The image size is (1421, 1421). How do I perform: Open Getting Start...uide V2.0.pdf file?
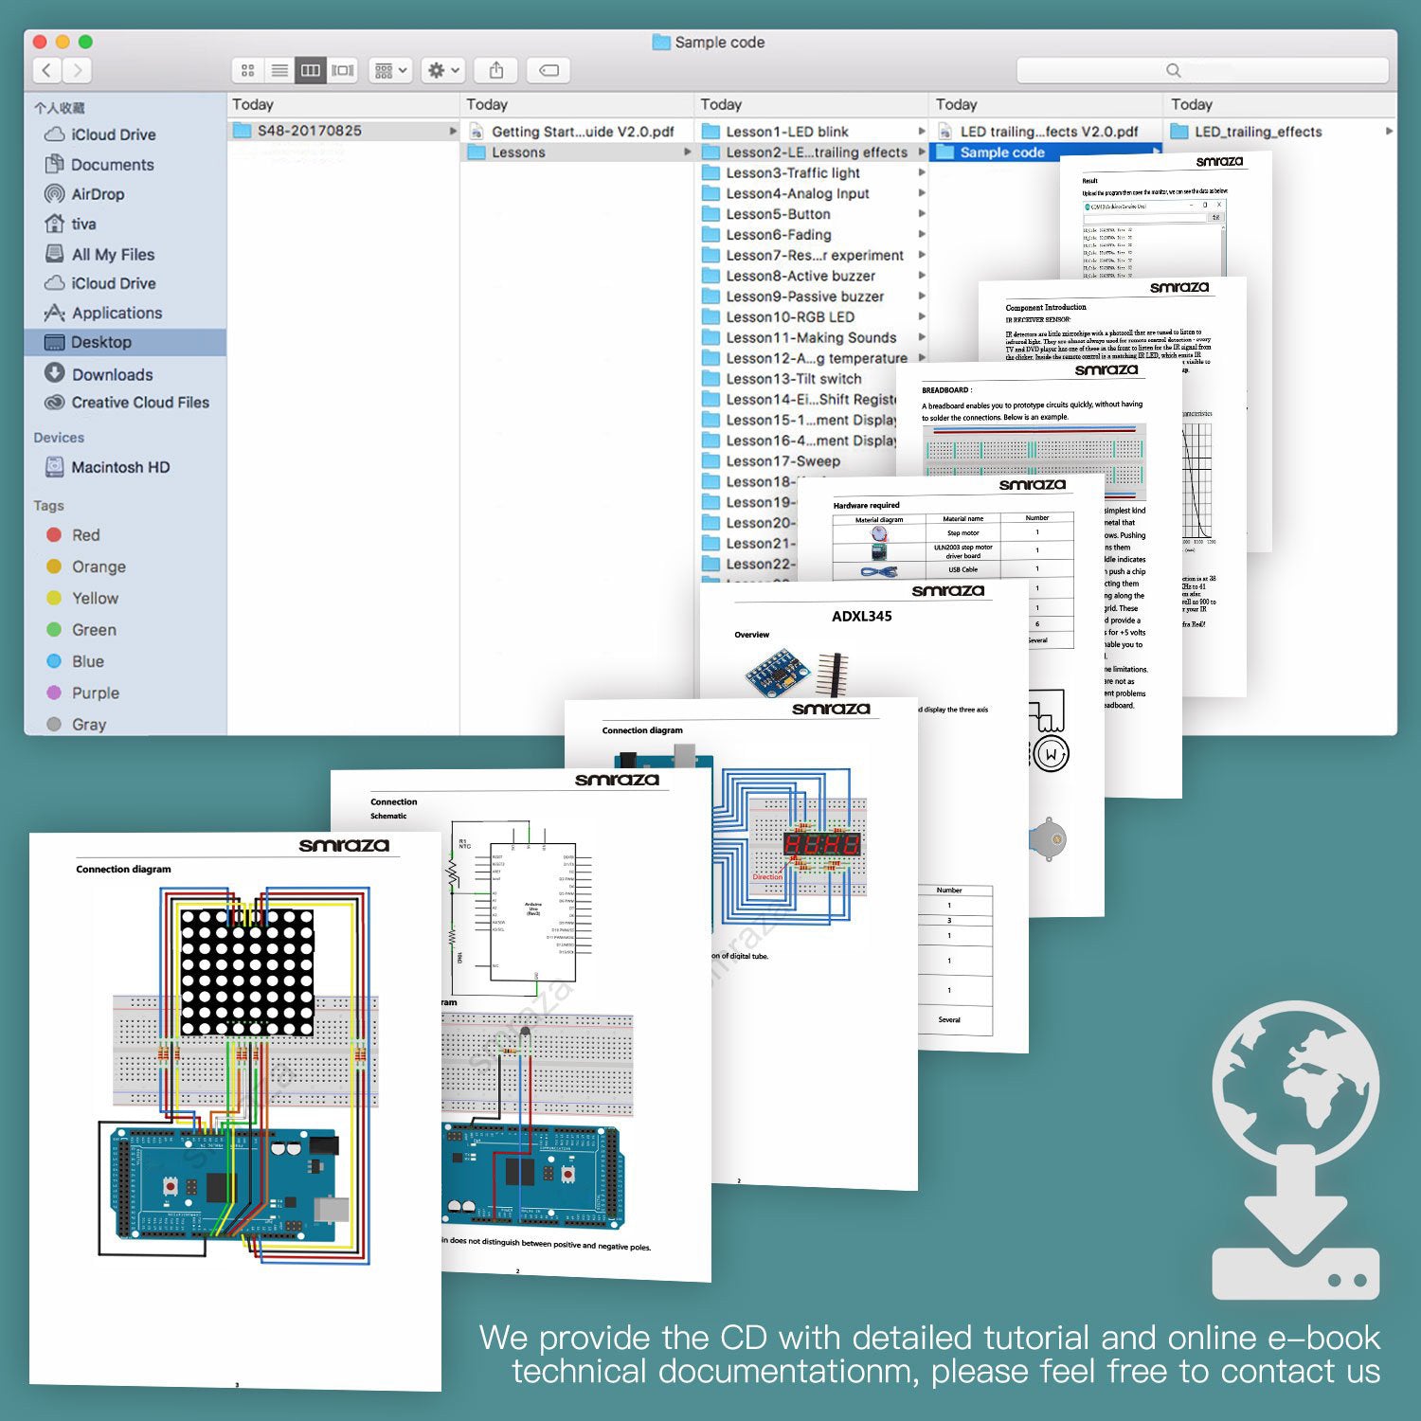coord(571,132)
